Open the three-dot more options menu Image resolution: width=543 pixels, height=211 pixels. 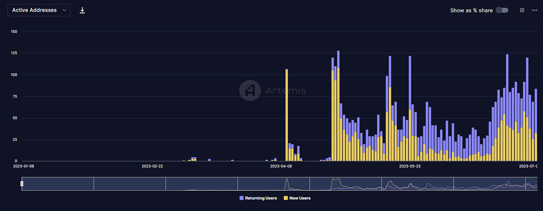click(x=534, y=10)
